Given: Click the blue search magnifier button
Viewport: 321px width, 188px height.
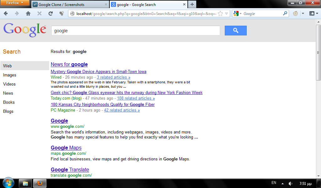Looking at the screenshot, I should (x=236, y=30).
